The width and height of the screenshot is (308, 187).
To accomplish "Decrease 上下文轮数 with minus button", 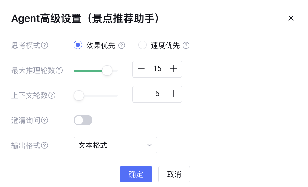I will [x=141, y=94].
